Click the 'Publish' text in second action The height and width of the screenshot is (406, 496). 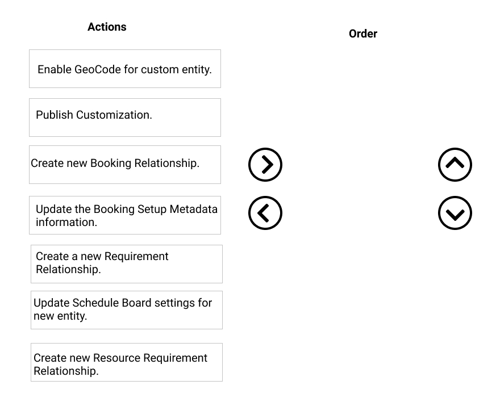[x=55, y=115]
